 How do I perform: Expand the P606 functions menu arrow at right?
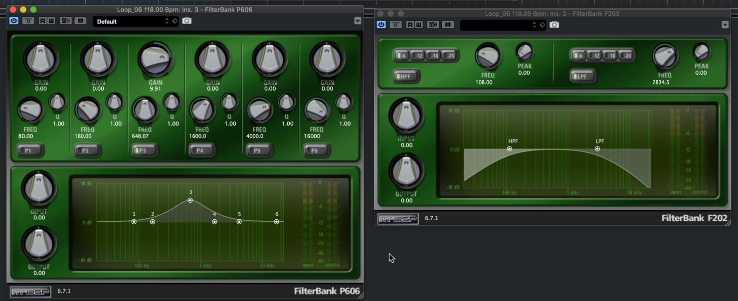coord(358,21)
